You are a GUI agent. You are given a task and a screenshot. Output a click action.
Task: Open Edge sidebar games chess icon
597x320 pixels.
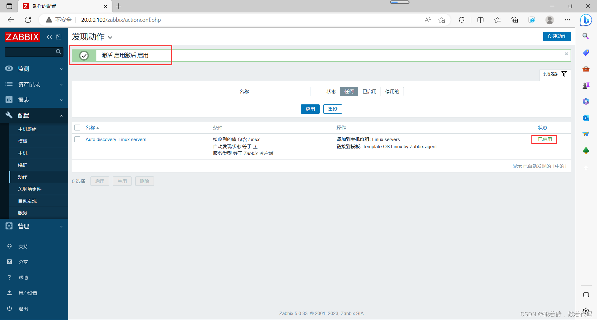[586, 85]
